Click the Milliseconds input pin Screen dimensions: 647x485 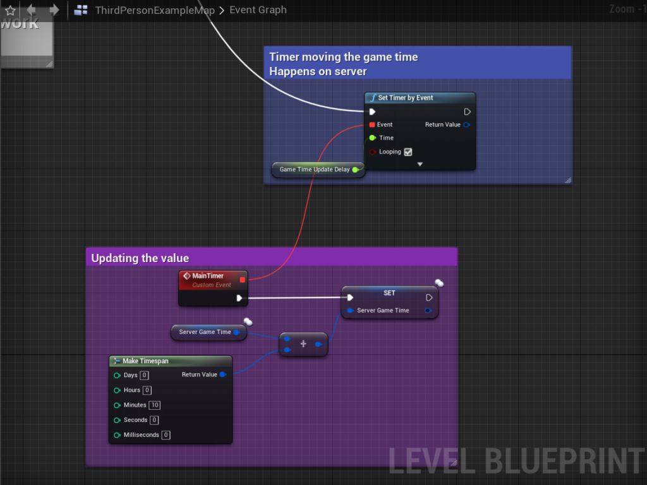click(x=117, y=434)
